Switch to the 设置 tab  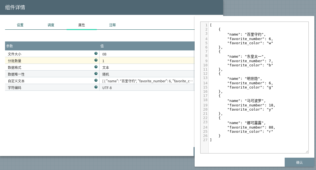[20, 25]
